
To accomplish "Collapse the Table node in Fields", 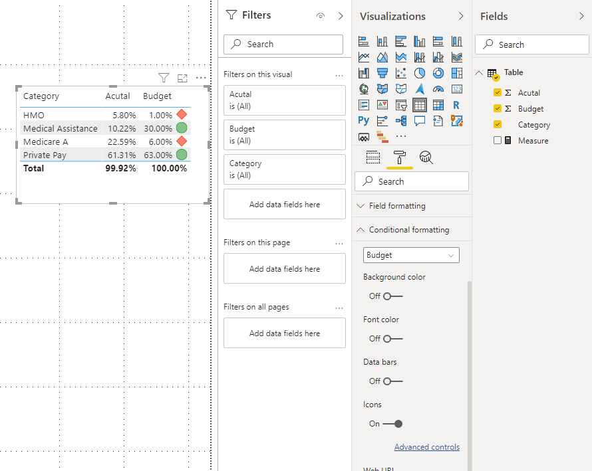I will (479, 73).
